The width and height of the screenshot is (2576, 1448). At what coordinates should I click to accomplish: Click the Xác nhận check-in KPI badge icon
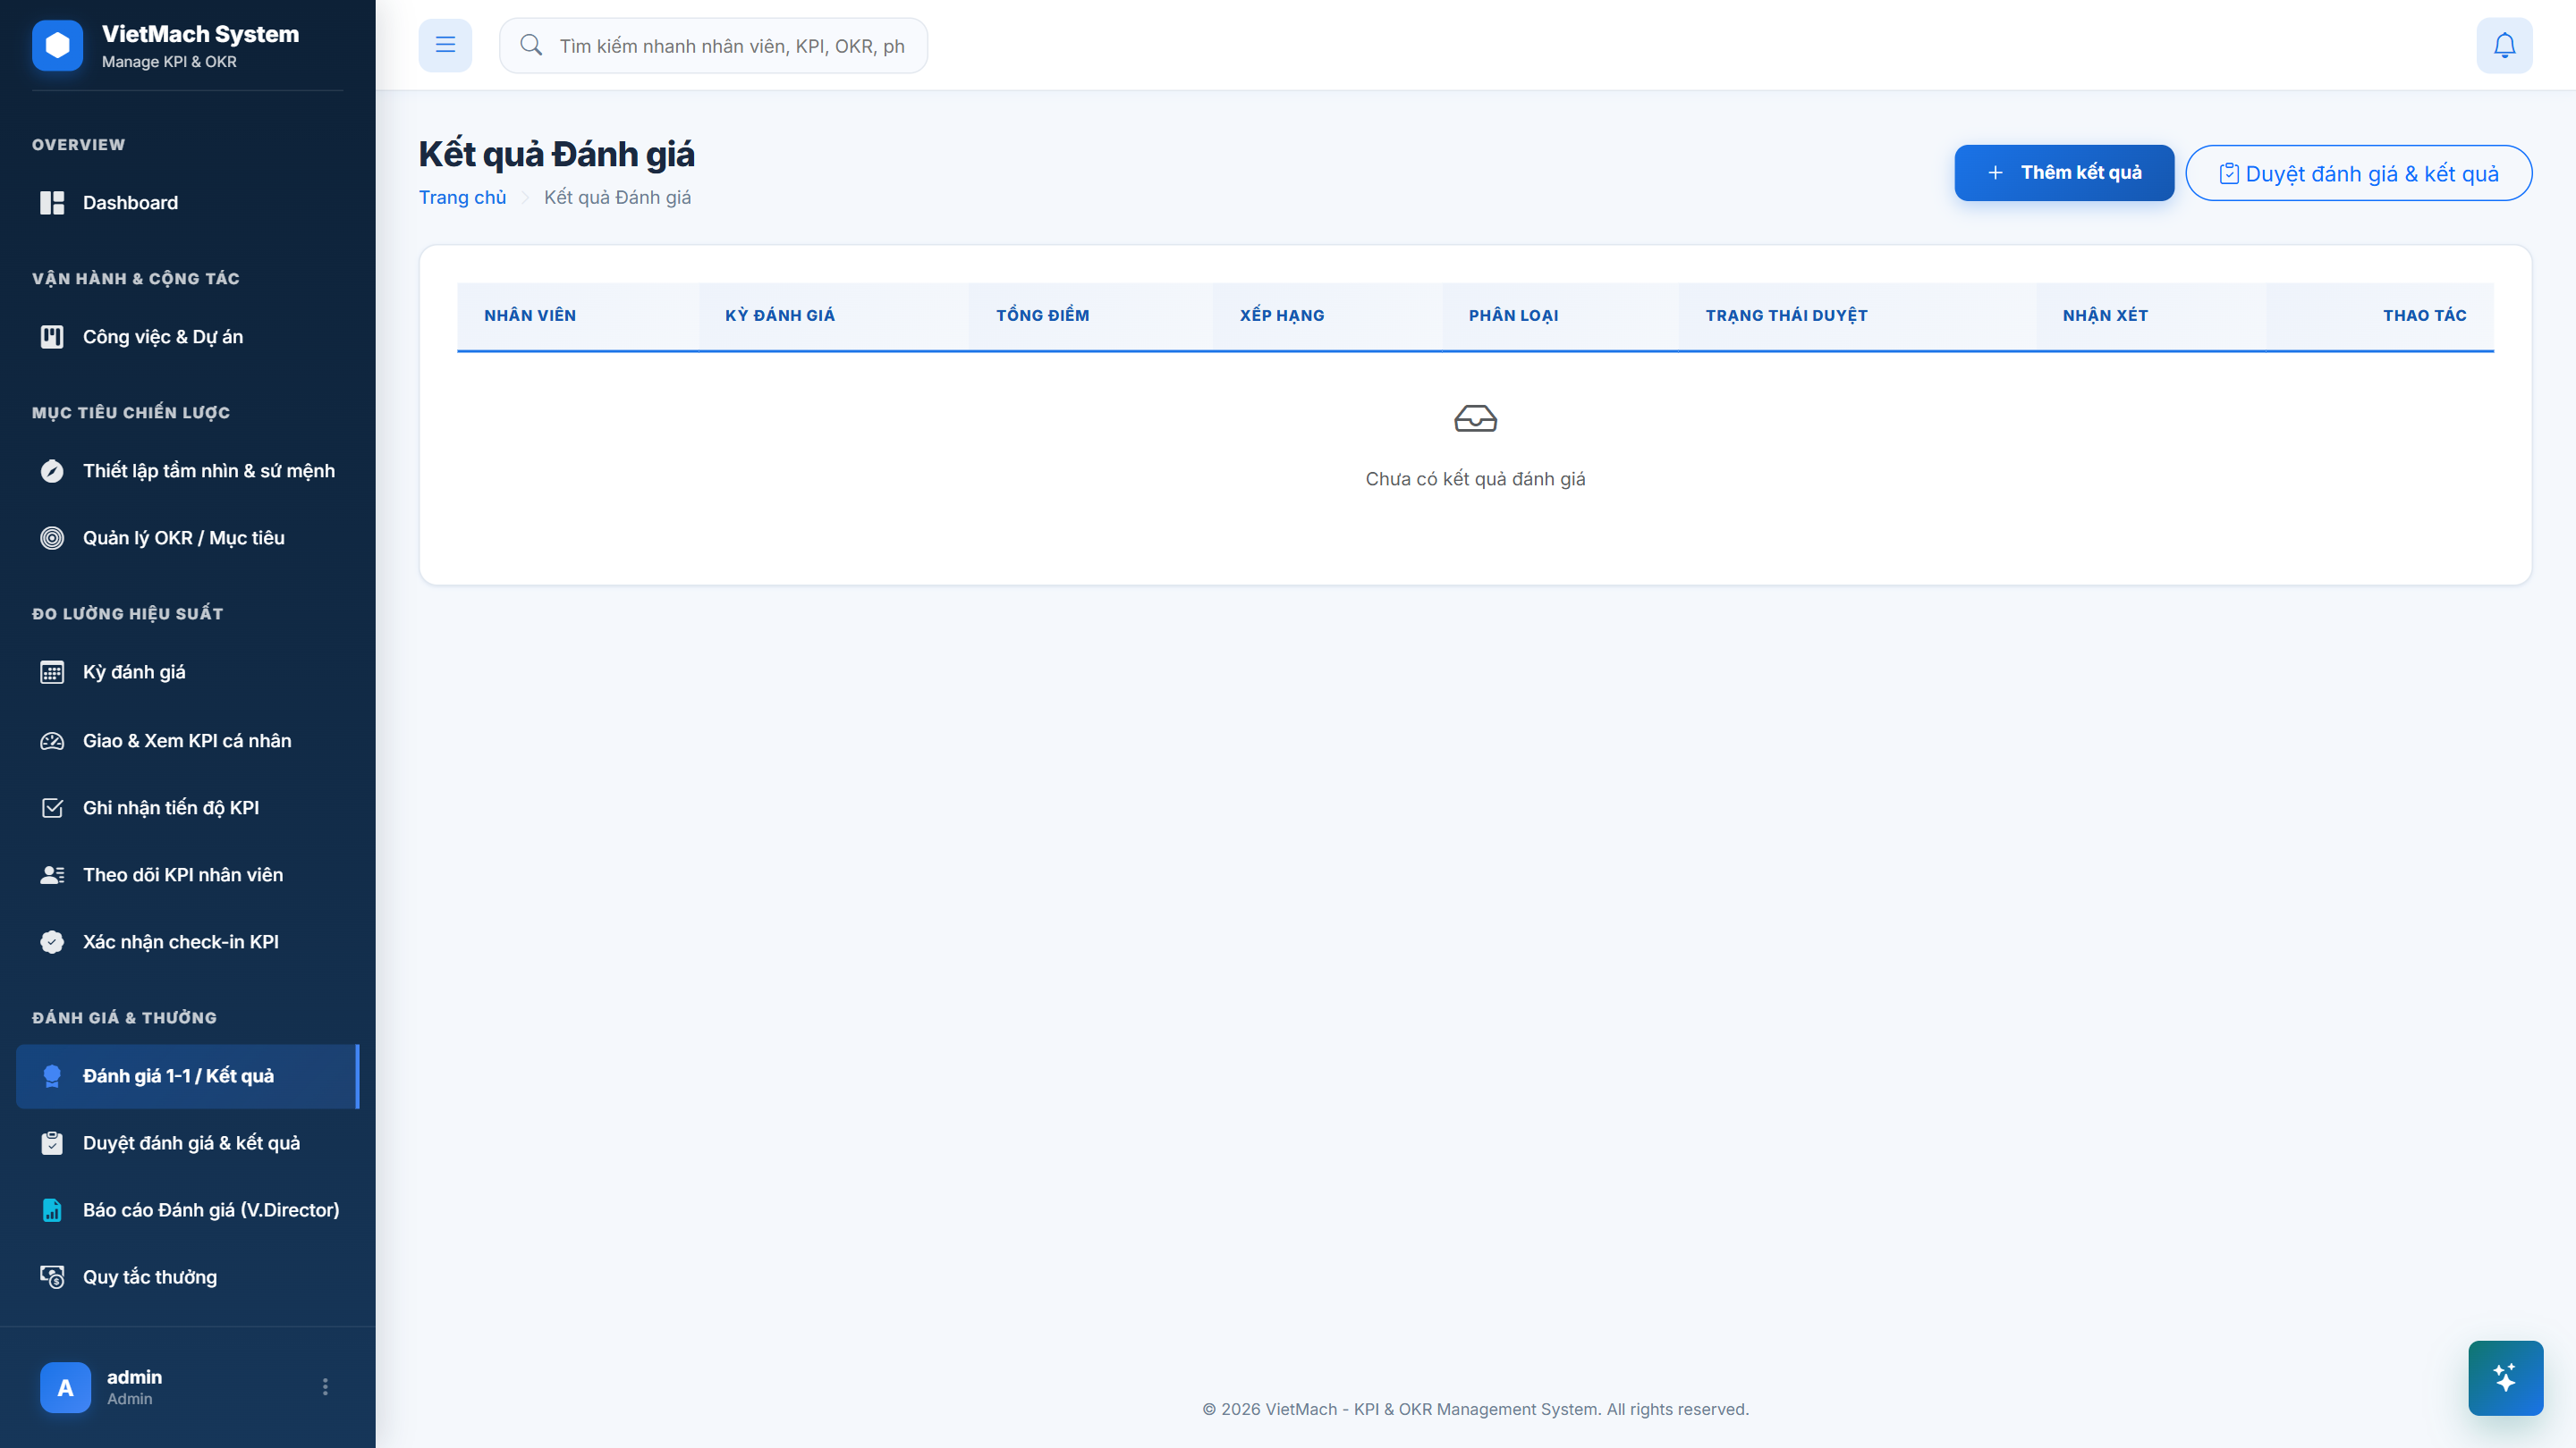[52, 941]
